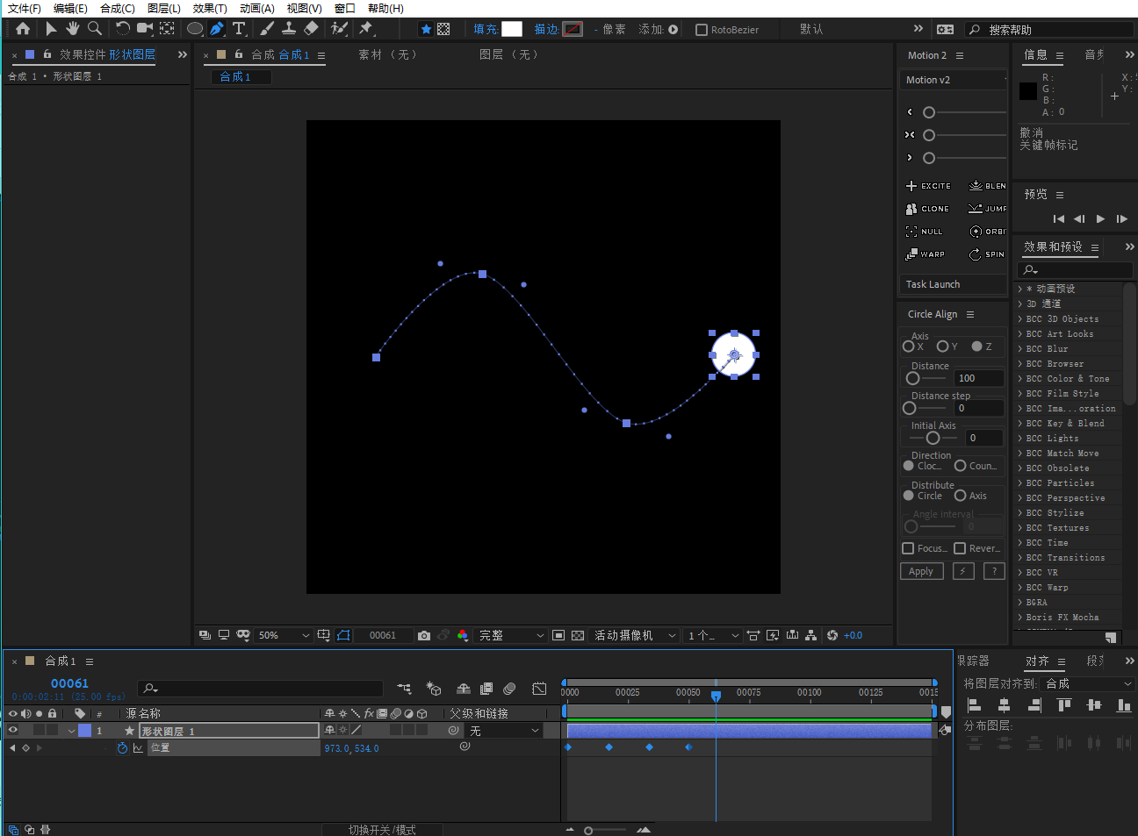Select the Hand tool
The height and width of the screenshot is (836, 1138).
point(73,29)
